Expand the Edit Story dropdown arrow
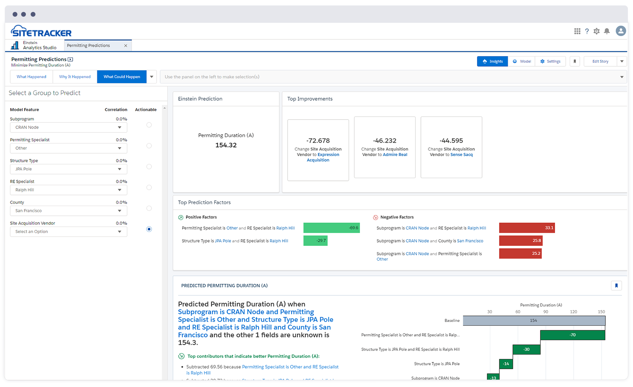Image resolution: width=633 pixels, height=387 pixels. (622, 61)
